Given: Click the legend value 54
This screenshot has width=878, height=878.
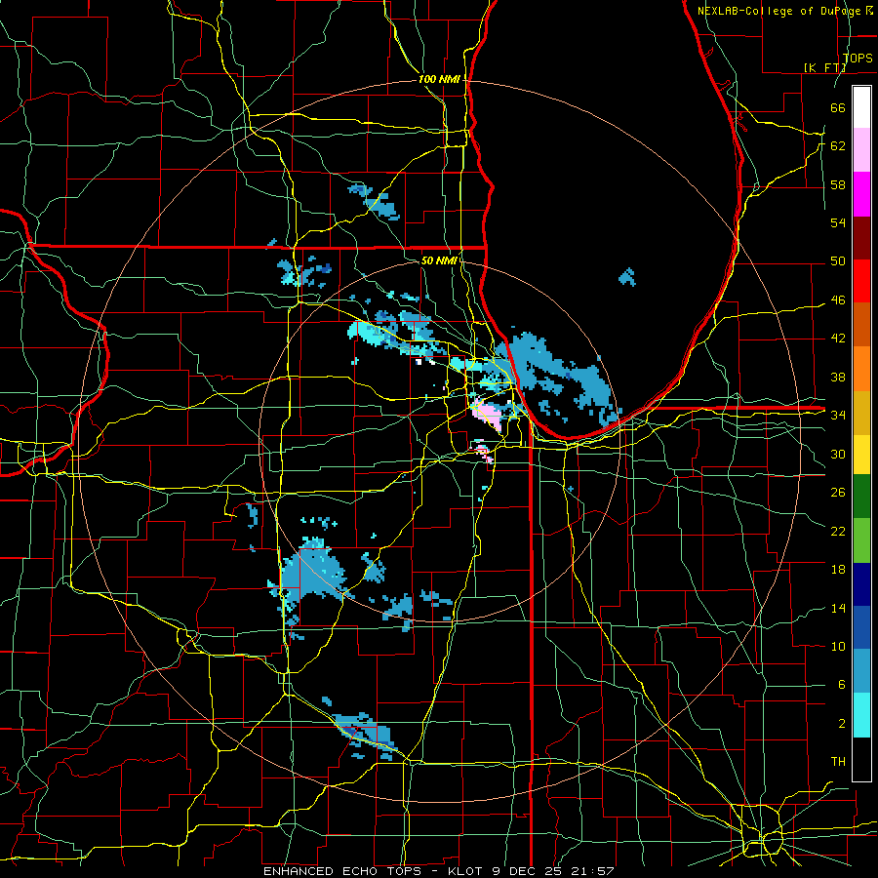Looking at the screenshot, I should pyautogui.click(x=838, y=222).
